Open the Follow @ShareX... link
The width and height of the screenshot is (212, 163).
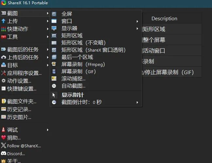coord(24,146)
